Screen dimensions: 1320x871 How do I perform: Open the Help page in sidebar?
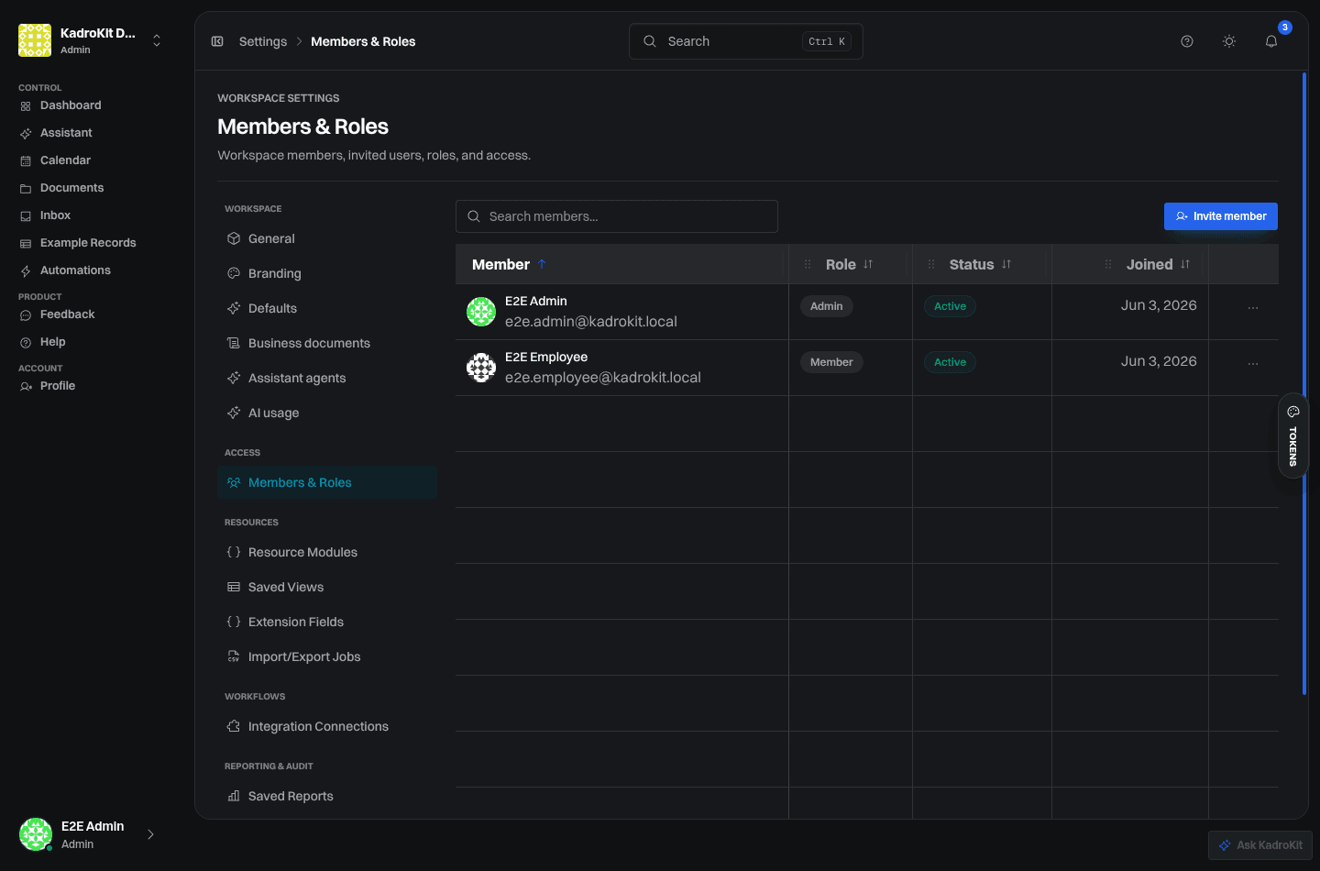52,342
